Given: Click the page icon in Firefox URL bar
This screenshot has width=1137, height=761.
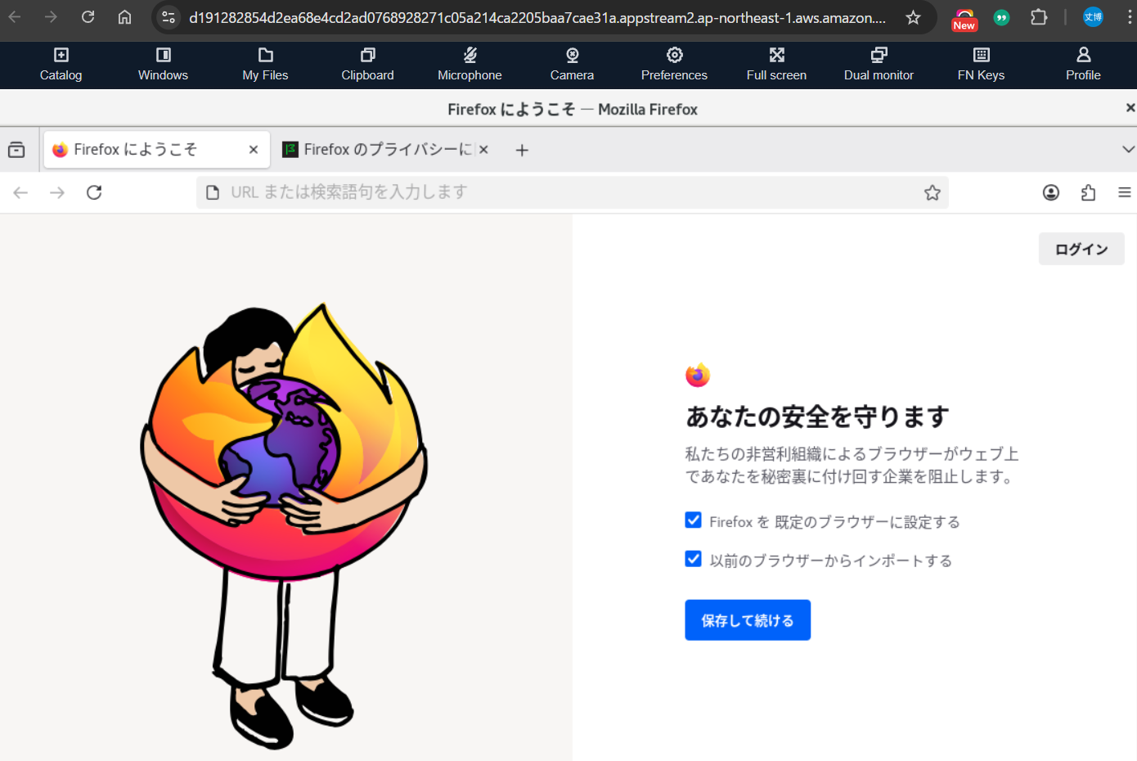Looking at the screenshot, I should point(213,192).
